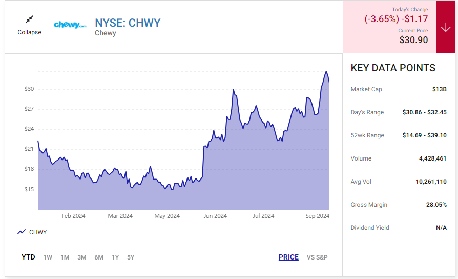Show the 6M price history
The height and width of the screenshot is (279, 458).
99,257
